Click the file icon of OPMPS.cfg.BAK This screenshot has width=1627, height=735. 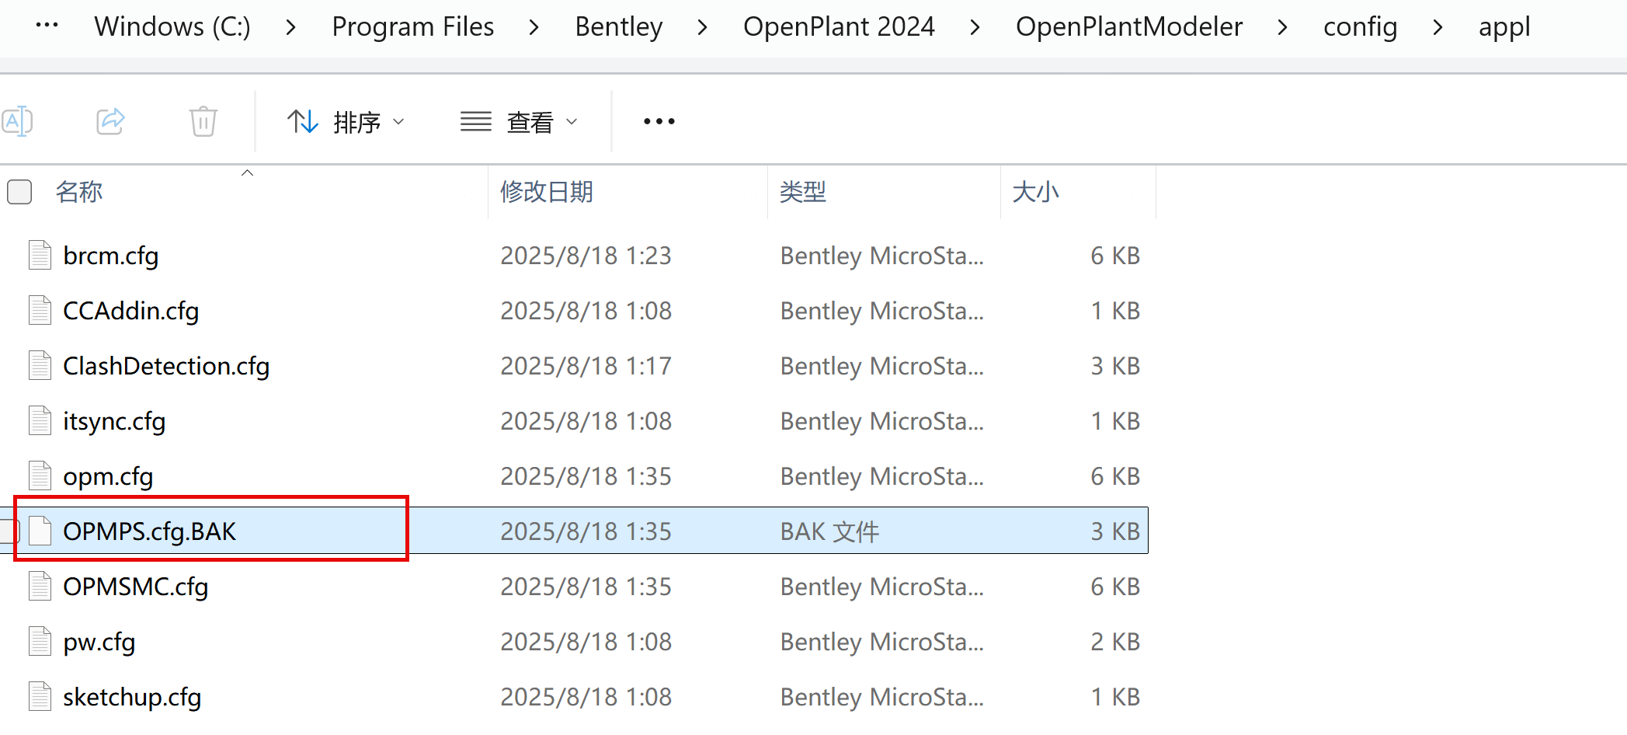pyautogui.click(x=40, y=531)
